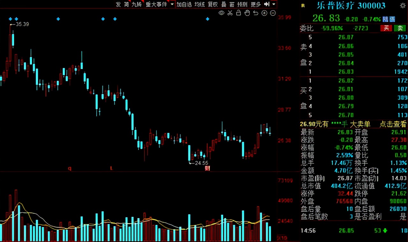Click buy level 1 volume 172
Viewport: 408px width, 242px height.
pos(402,81)
